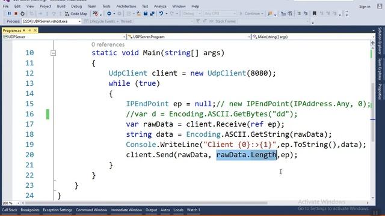Show the Output panel tab
The image size is (385, 216).
[x=151, y=210]
